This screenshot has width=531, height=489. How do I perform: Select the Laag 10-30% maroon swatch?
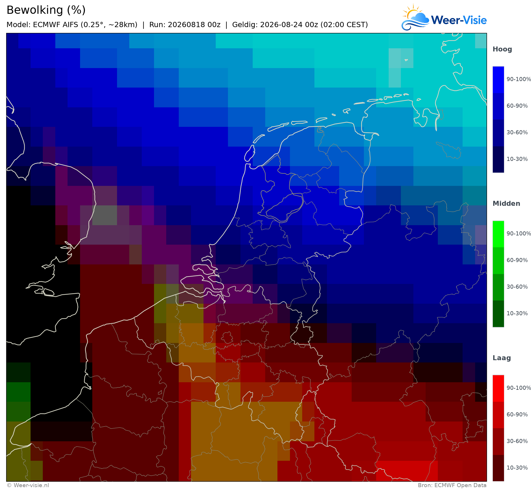point(498,468)
